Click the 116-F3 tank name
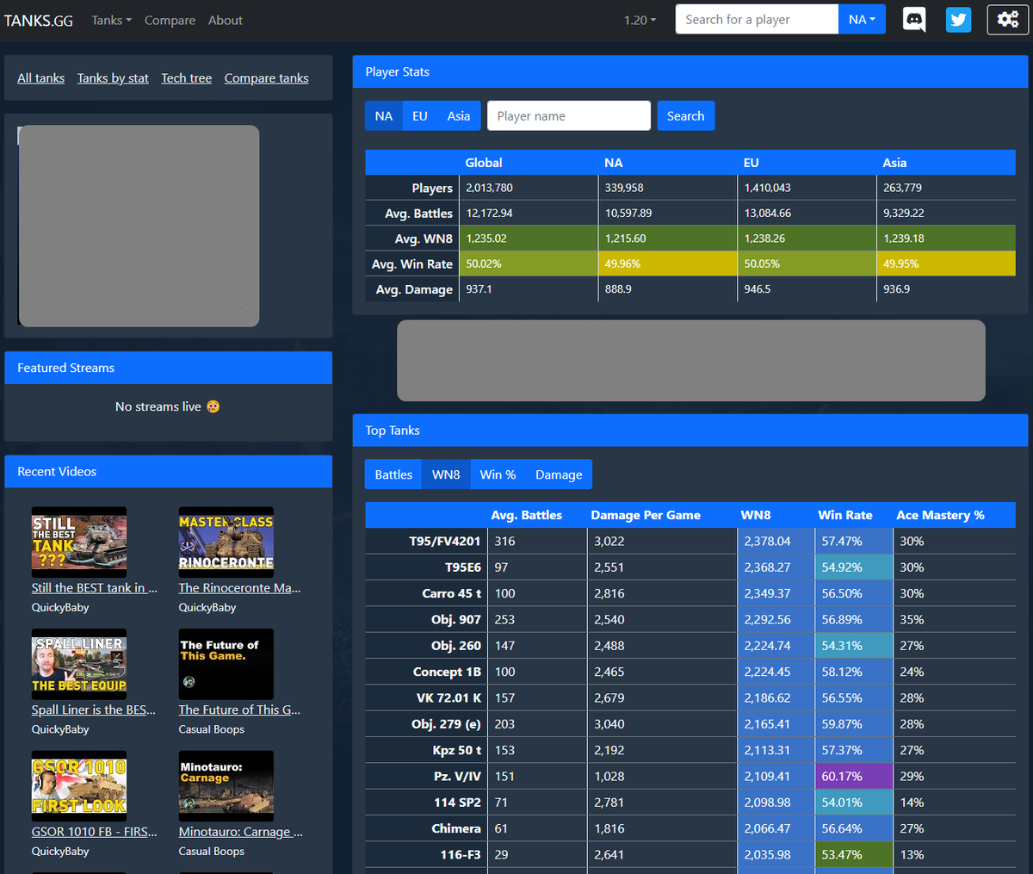Viewport: 1033px width, 874px height. (x=461, y=855)
